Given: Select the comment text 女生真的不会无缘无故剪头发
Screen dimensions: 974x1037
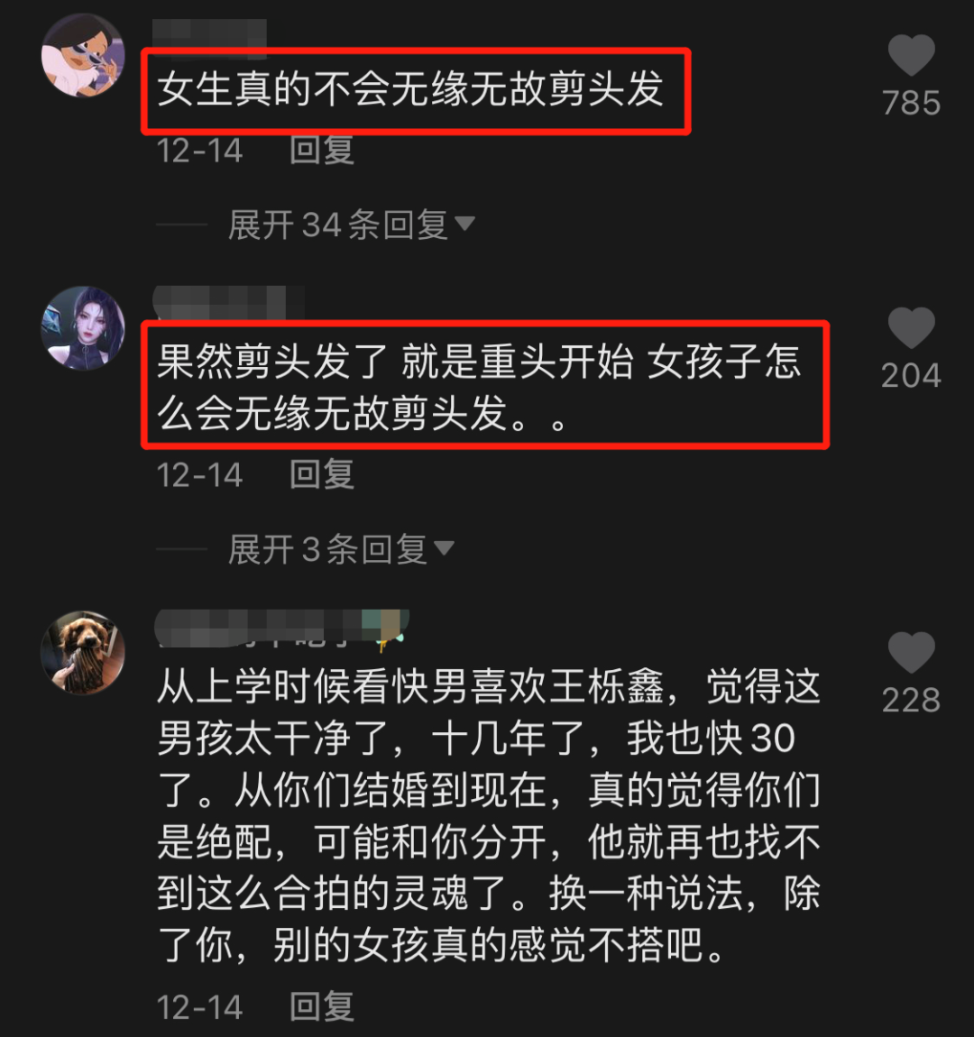Looking at the screenshot, I should click(410, 88).
